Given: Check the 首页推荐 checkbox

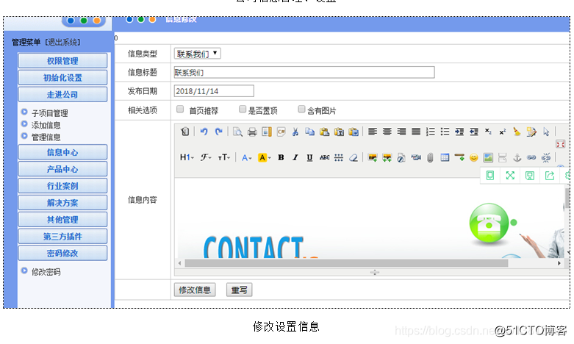Looking at the screenshot, I should tap(180, 109).
